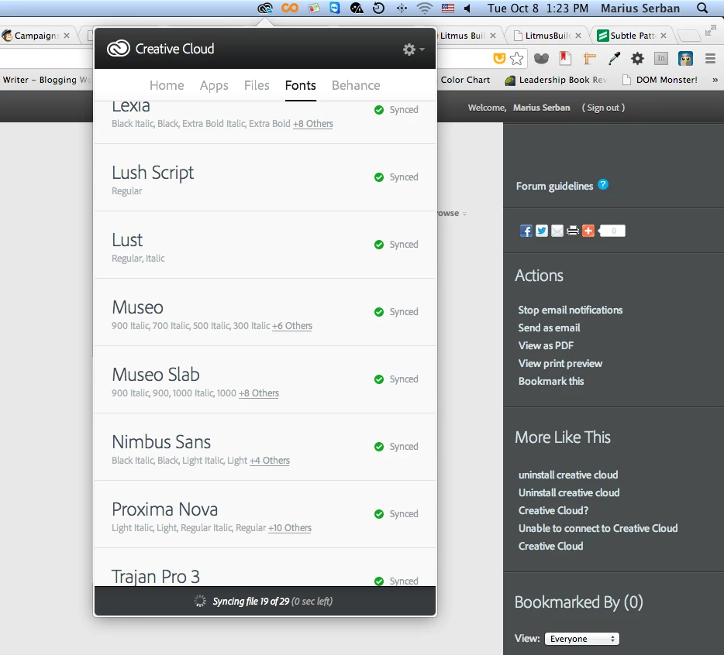
Task: Click View as PDF action
Action: pos(546,345)
